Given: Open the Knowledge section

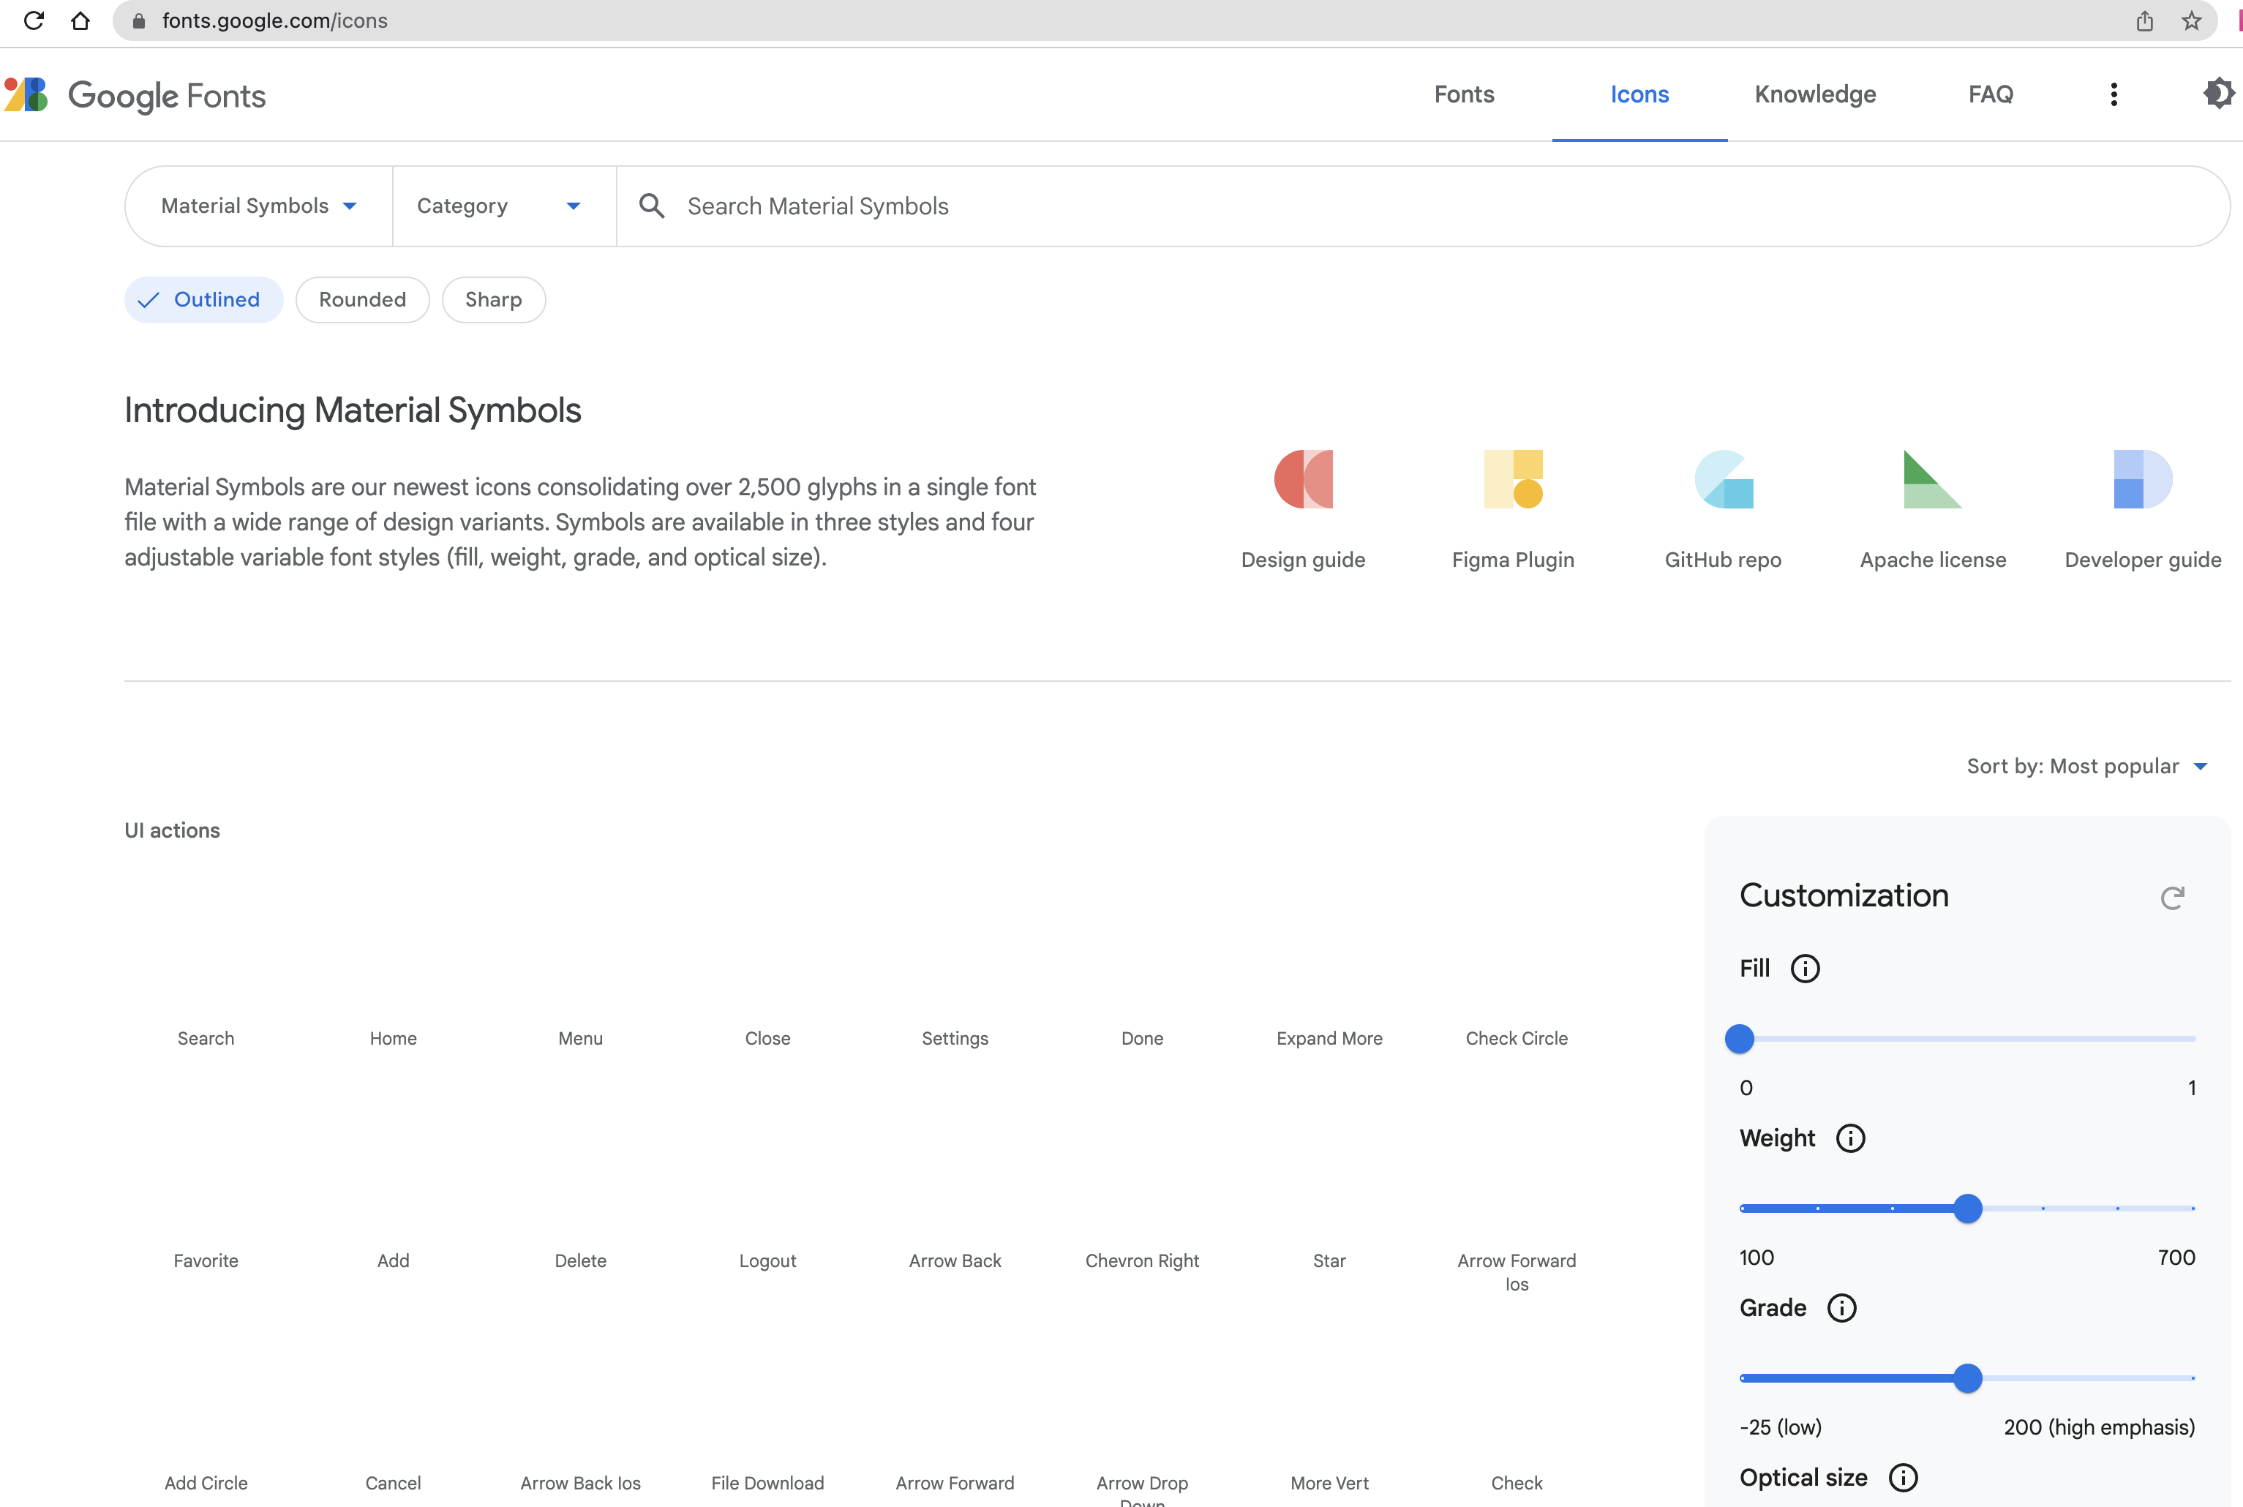Looking at the screenshot, I should tap(1814, 94).
